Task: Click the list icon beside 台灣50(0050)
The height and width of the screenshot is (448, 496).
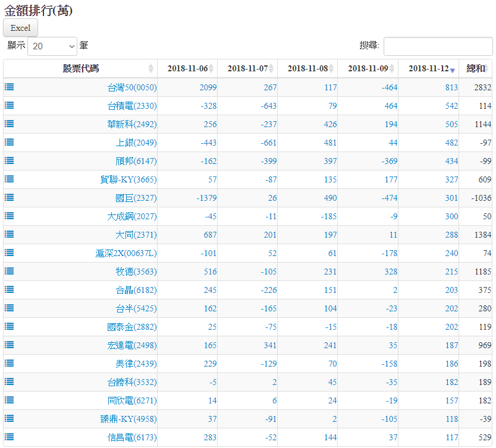Action: [x=10, y=87]
